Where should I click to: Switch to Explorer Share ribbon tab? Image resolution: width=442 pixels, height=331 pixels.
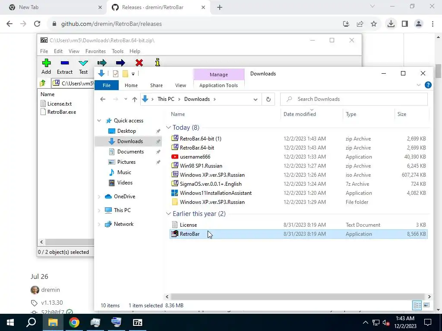click(156, 85)
